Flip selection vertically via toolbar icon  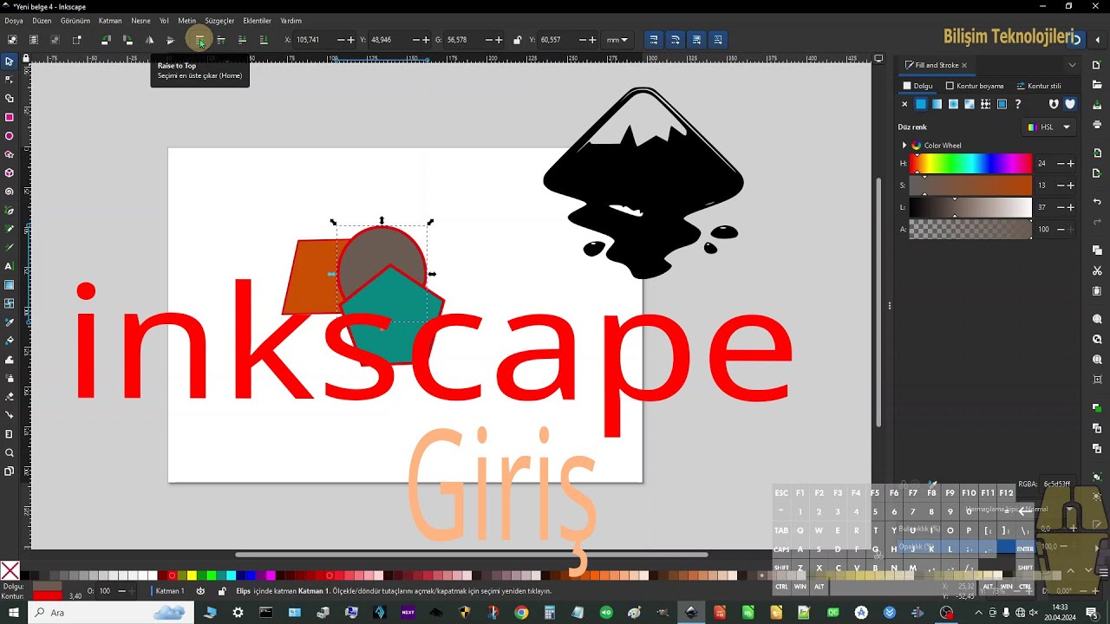pos(171,40)
